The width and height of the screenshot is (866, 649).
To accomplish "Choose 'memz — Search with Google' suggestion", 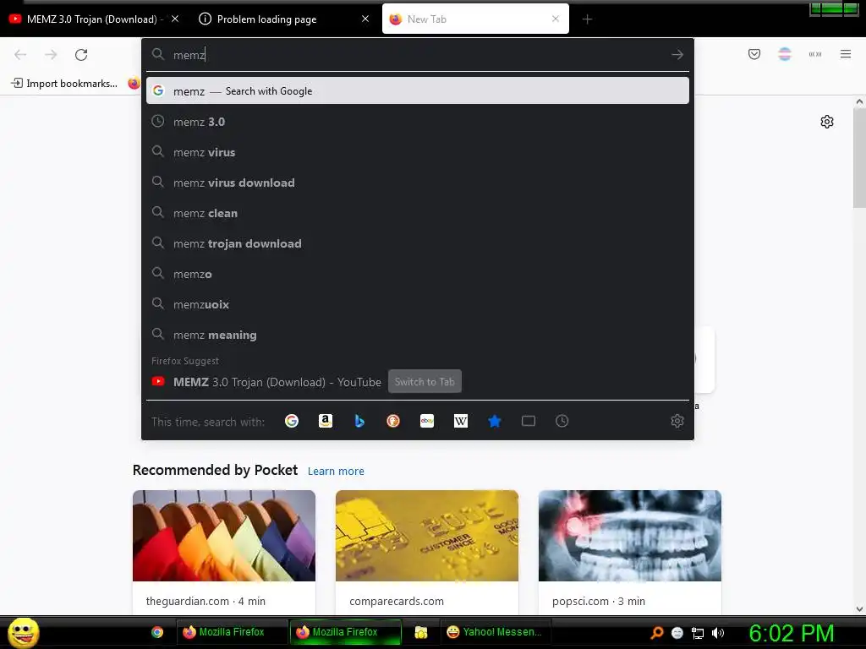I will pos(418,91).
